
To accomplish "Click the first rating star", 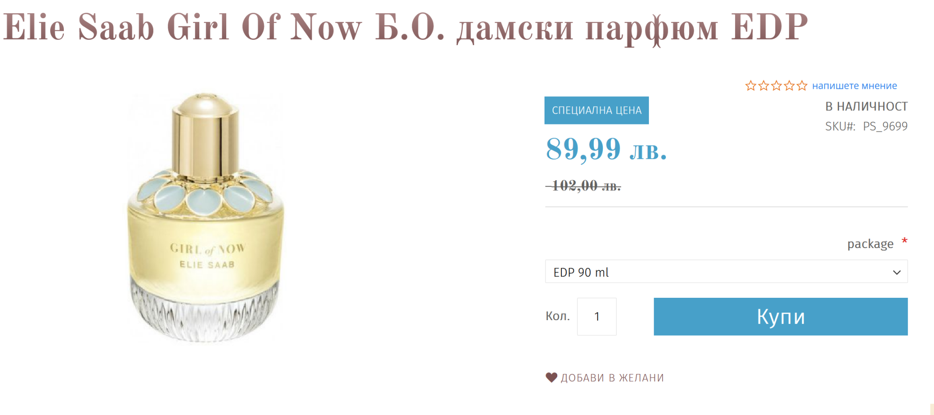I will 751,86.
